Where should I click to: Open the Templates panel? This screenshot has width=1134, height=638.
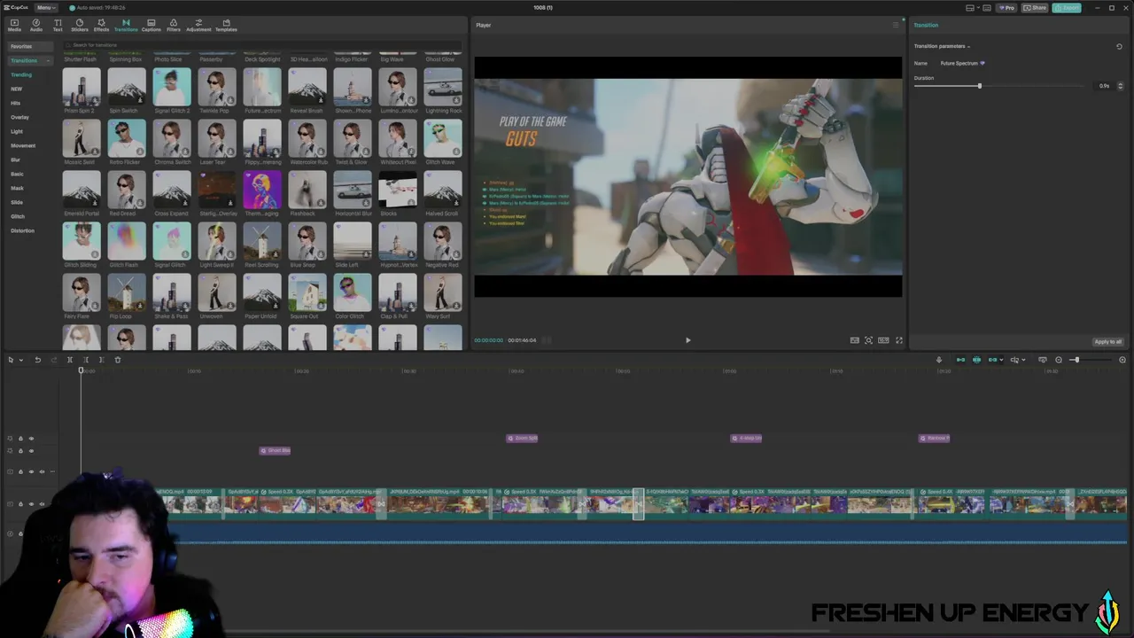pyautogui.click(x=226, y=25)
